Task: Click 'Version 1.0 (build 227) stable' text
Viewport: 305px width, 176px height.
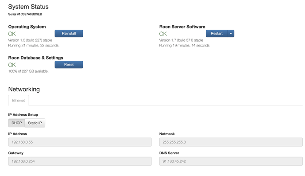Action: tap(30, 40)
